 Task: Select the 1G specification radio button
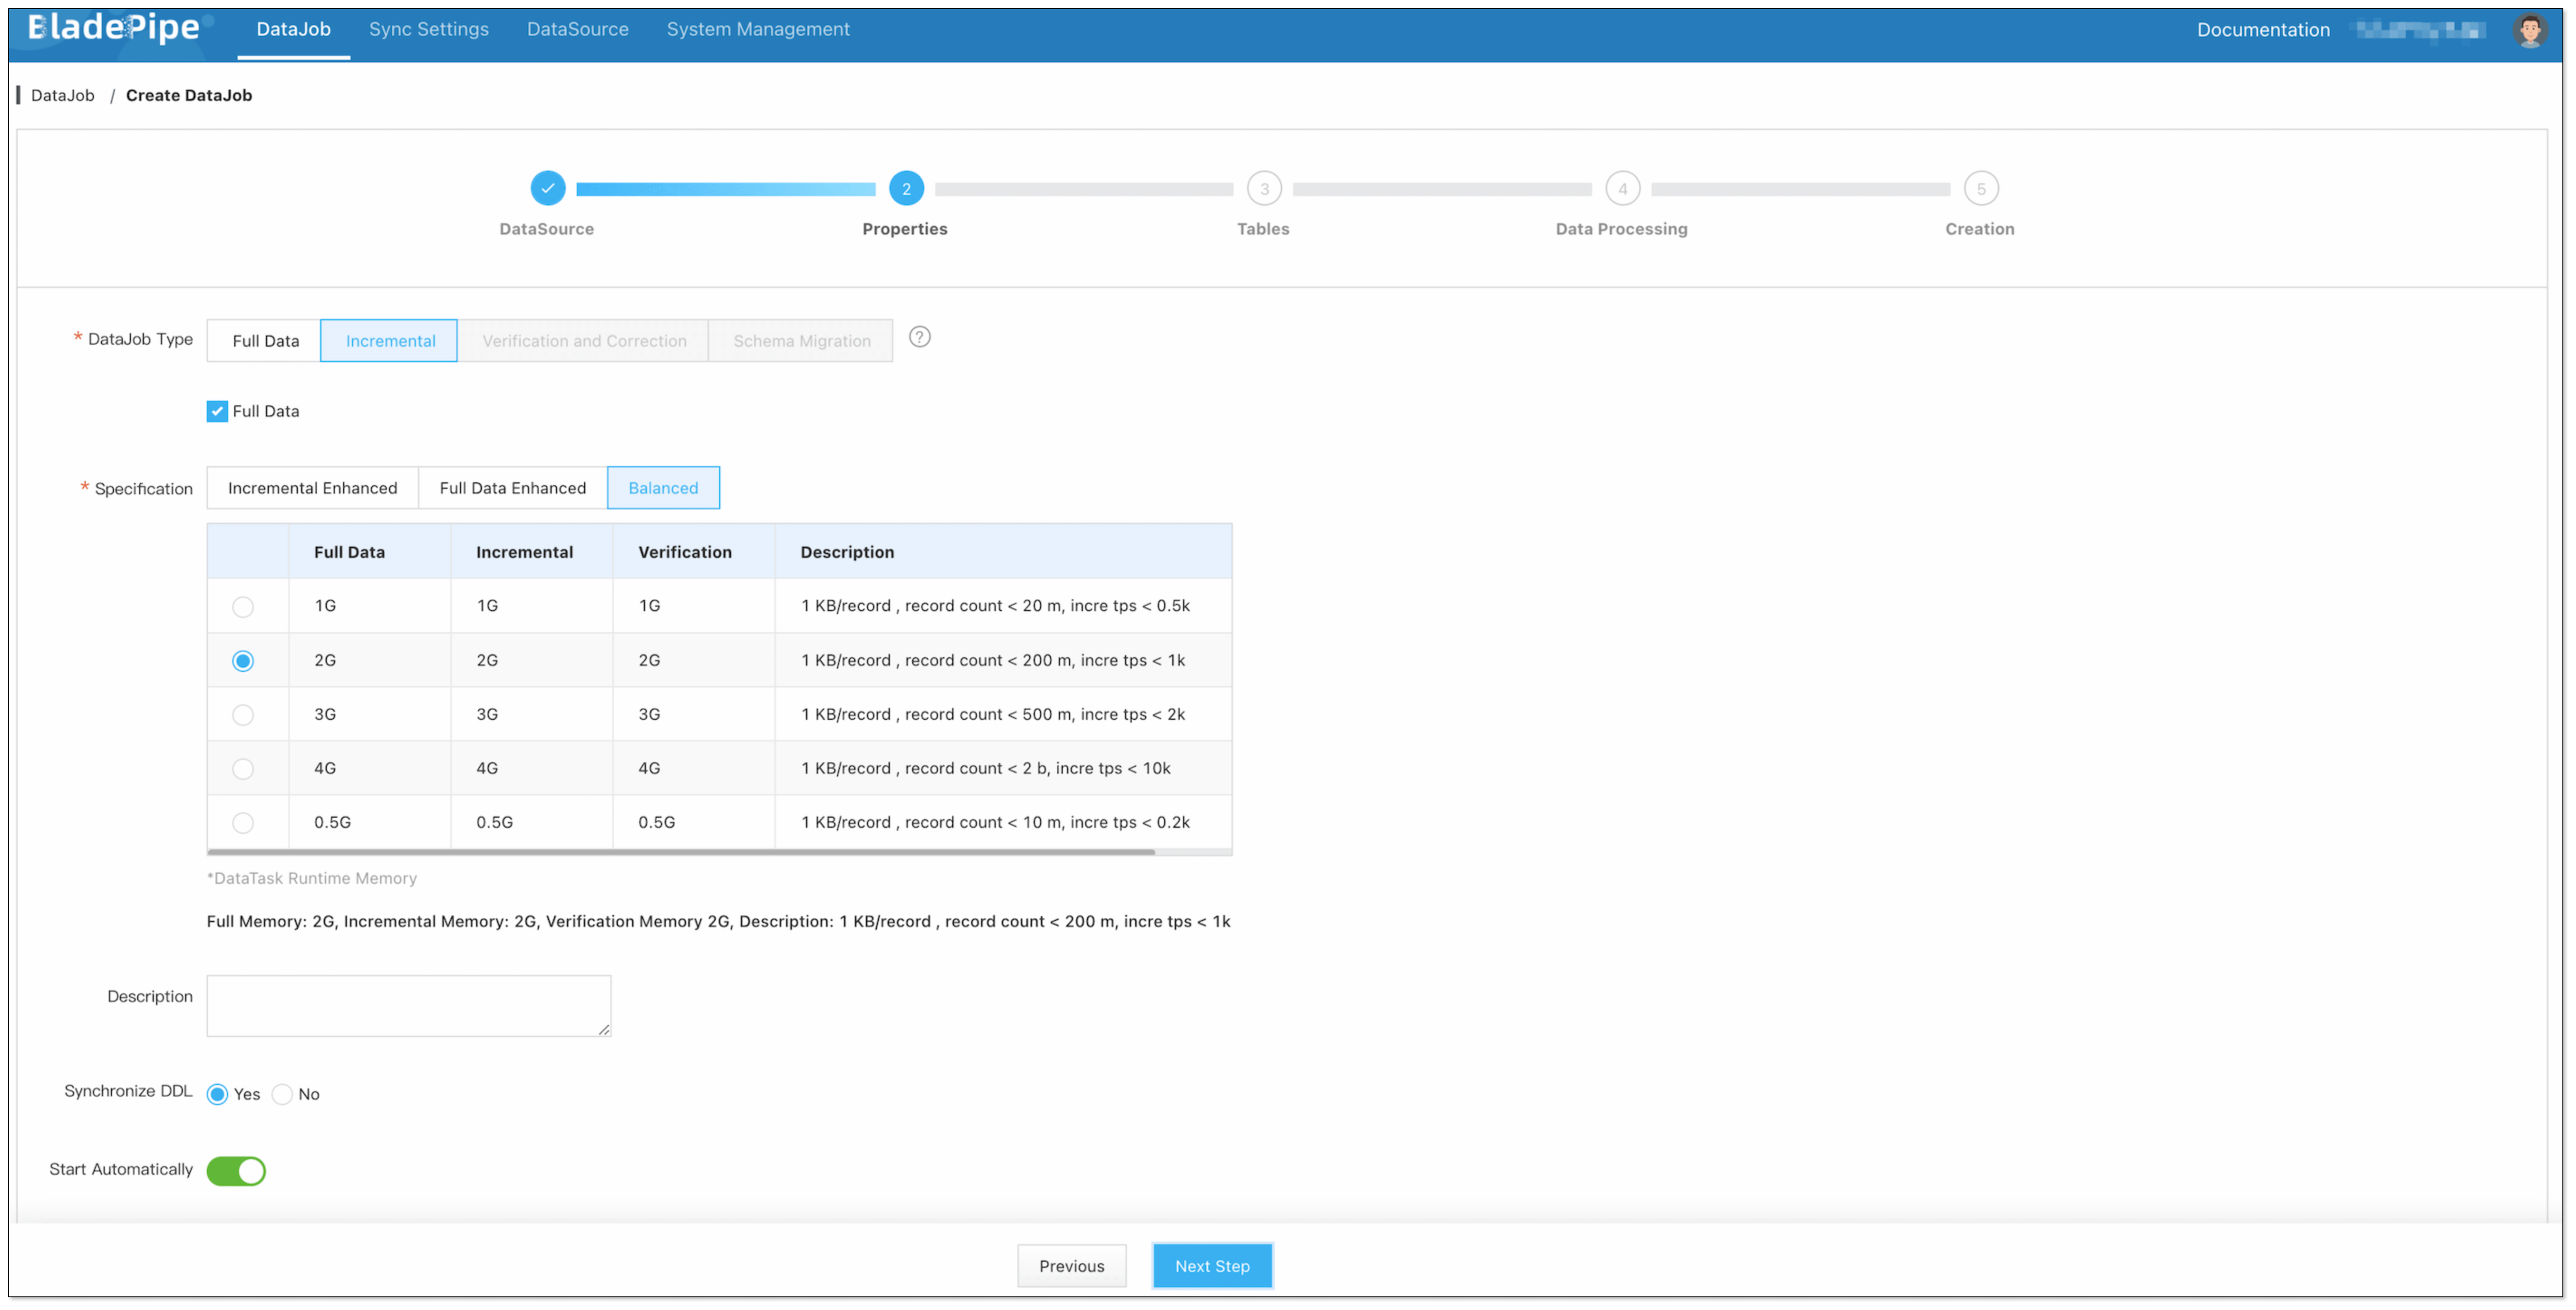coord(243,607)
